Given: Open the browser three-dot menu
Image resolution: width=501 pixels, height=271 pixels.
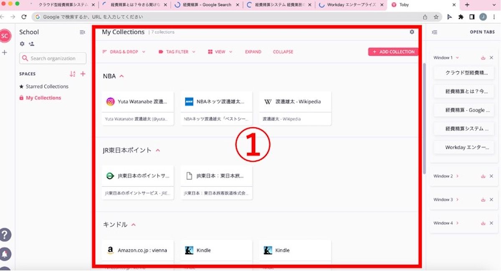Looking at the screenshot, I should 494,17.
